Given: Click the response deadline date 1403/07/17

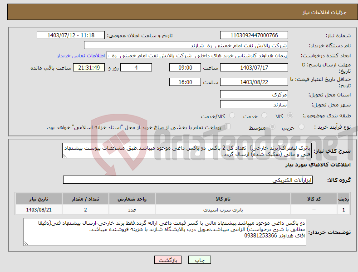Looking at the screenshot, I should [254, 67].
